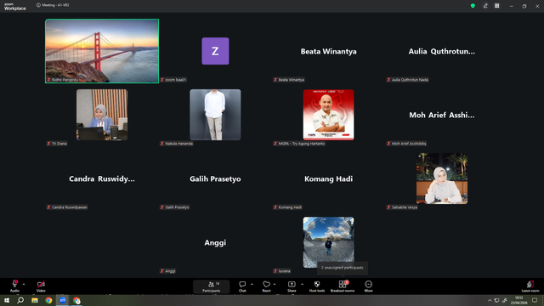Viewport: 544px width, 306px height.
Task: Click the taskbar clock and date
Action: [x=519, y=300]
